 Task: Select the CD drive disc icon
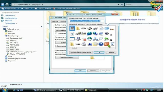coord(84,44)
